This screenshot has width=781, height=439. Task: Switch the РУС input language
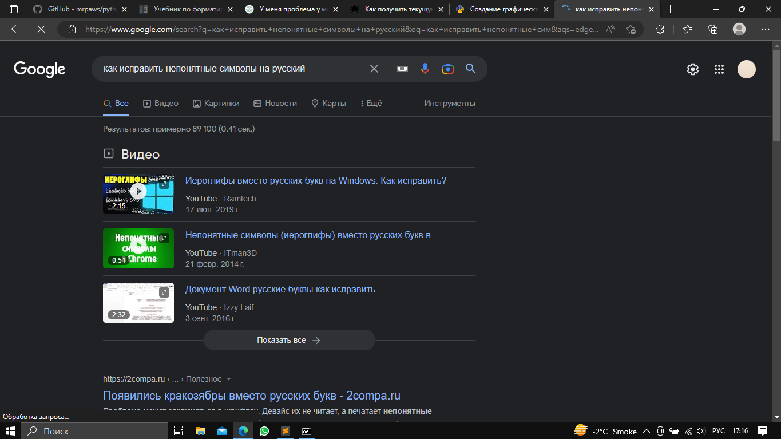718,431
